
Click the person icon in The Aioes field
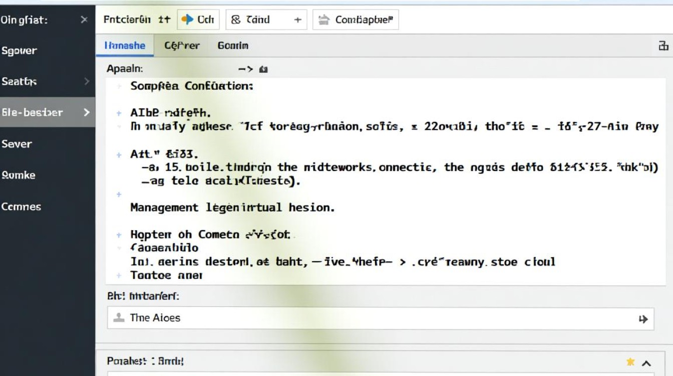click(x=119, y=317)
